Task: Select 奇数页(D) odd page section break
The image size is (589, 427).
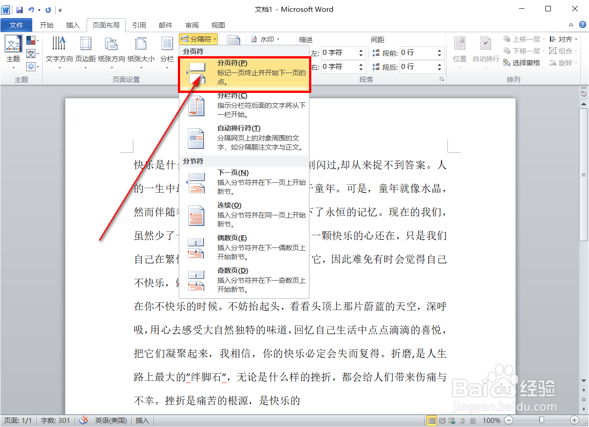Action: 244,280
